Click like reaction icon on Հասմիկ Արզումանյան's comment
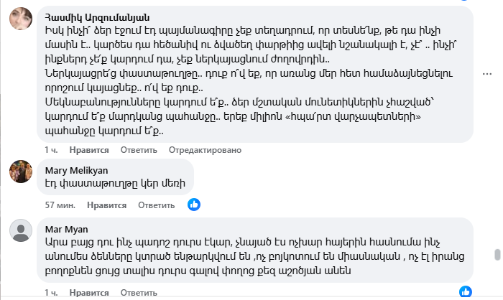The image size is (503, 300). (466, 141)
